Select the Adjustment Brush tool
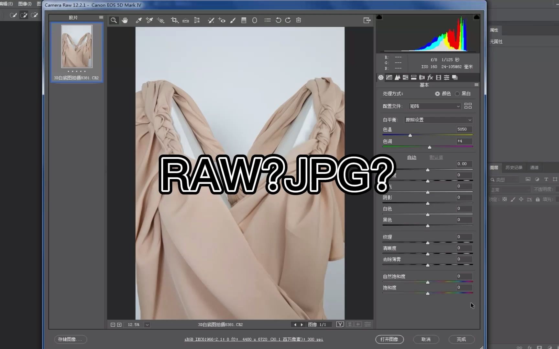Viewport: 559px width, 349px height. coord(233,20)
